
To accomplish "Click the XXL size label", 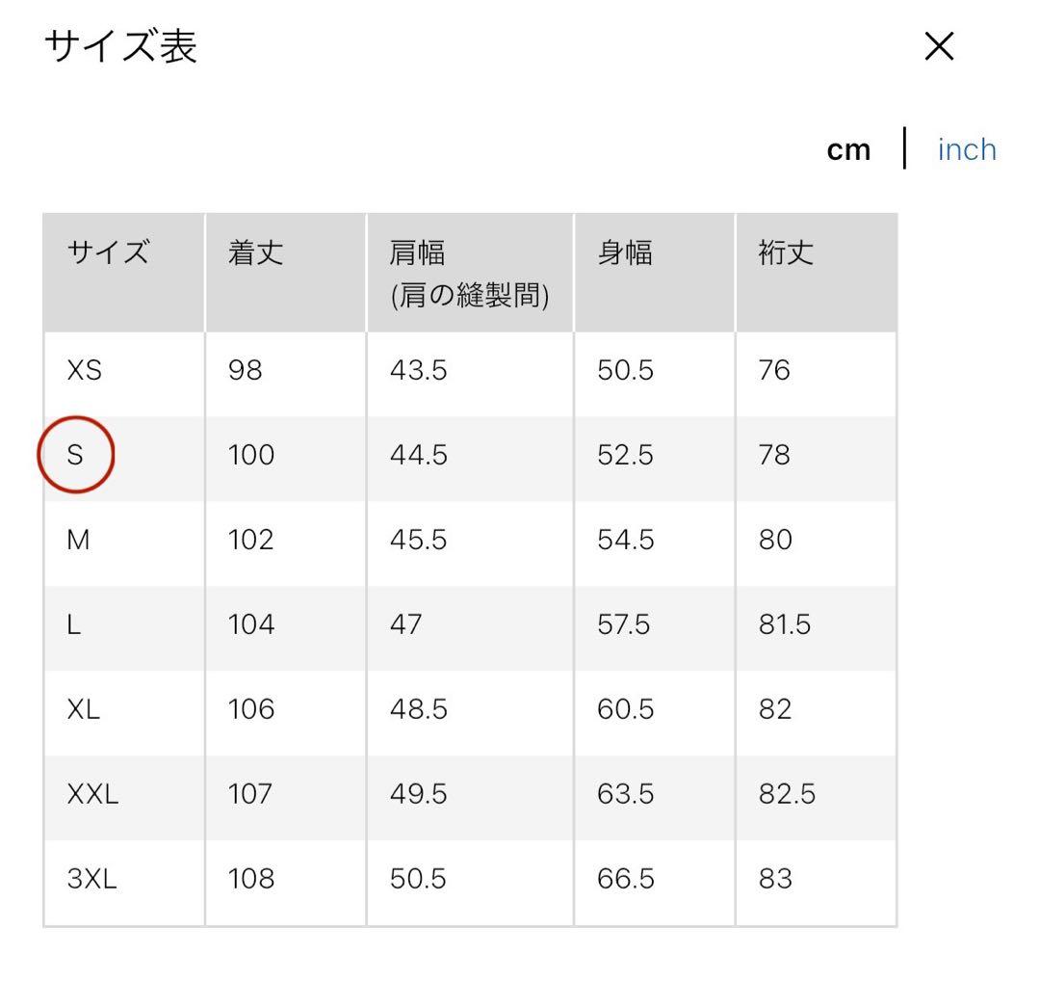I will point(91,794).
